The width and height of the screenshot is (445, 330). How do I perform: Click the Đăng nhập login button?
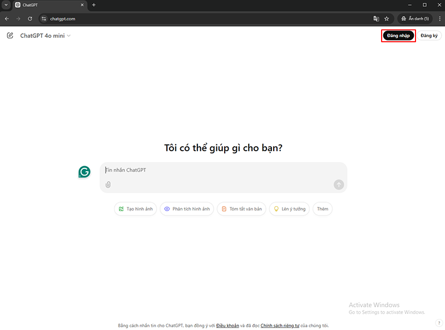coord(398,36)
